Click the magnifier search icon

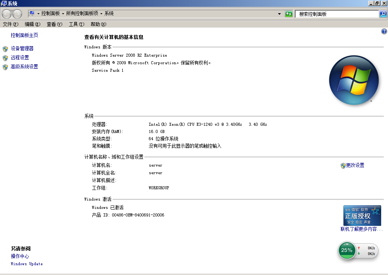383,14
